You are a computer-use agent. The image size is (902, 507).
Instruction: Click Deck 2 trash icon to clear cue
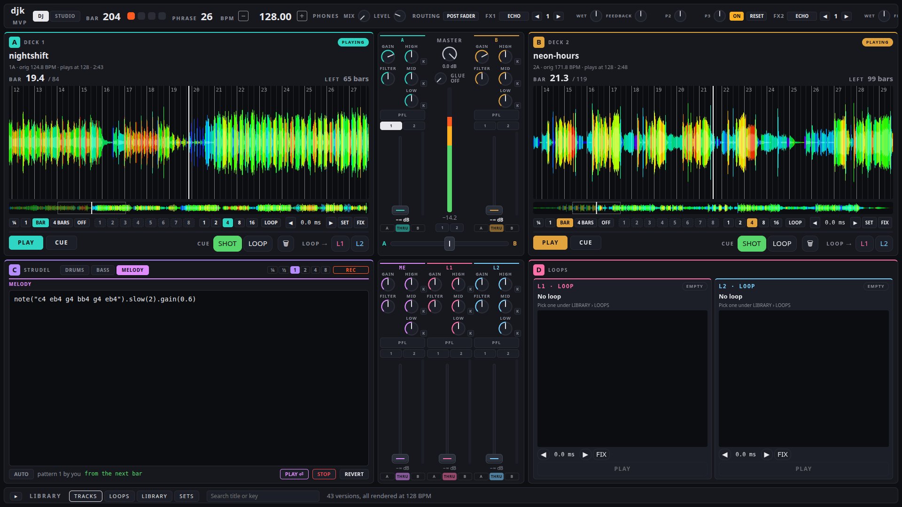[x=810, y=244]
